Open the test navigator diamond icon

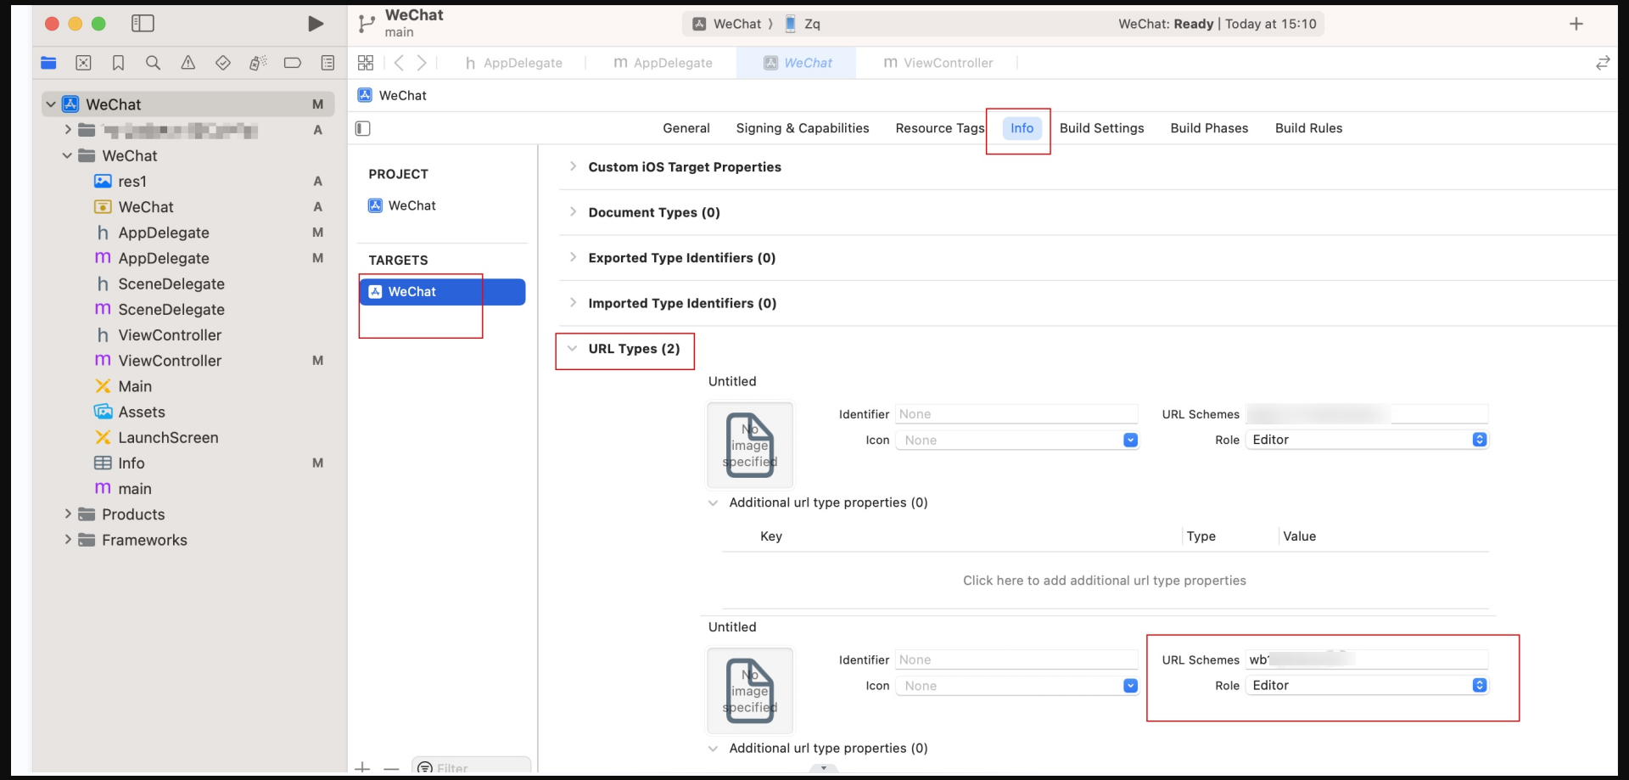tap(223, 63)
